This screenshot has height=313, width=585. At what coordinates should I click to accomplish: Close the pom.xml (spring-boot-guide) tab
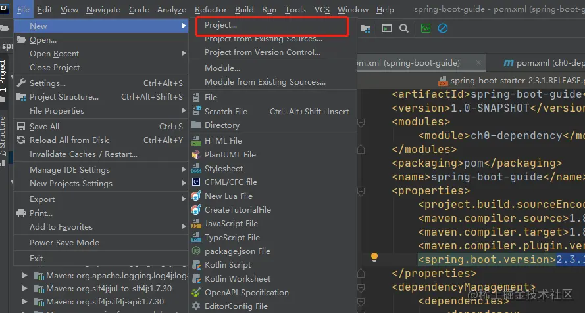[478, 63]
